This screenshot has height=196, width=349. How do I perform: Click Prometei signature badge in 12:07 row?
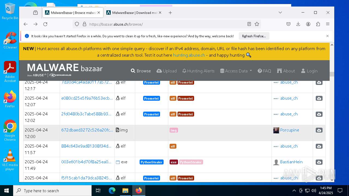tap(151, 98)
